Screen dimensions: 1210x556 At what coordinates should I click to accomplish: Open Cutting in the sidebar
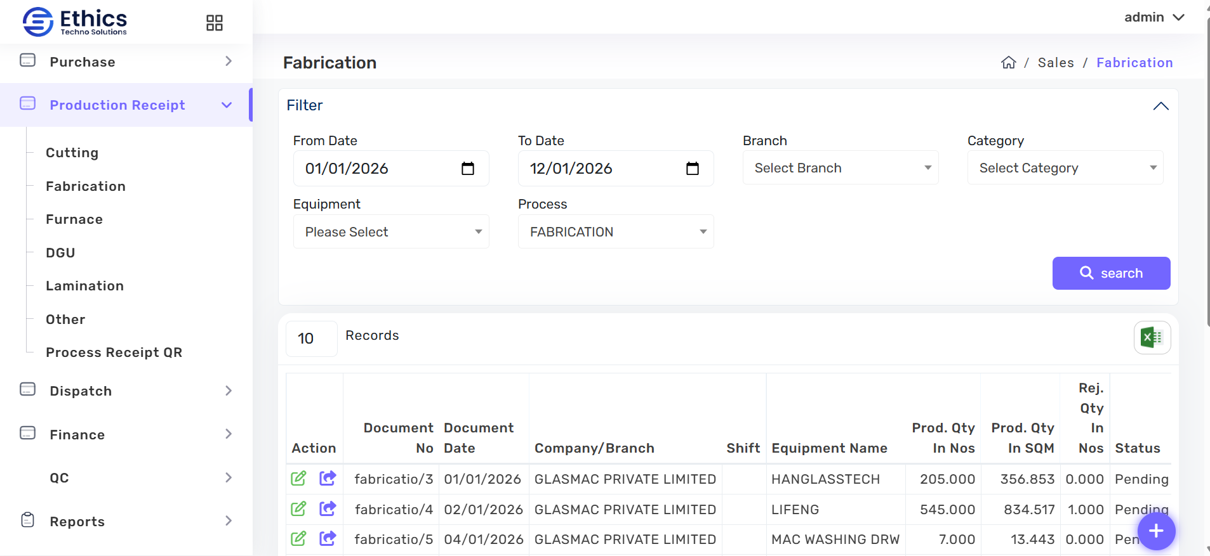(x=72, y=153)
